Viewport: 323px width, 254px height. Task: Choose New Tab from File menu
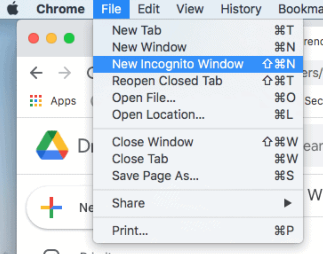[x=137, y=30]
